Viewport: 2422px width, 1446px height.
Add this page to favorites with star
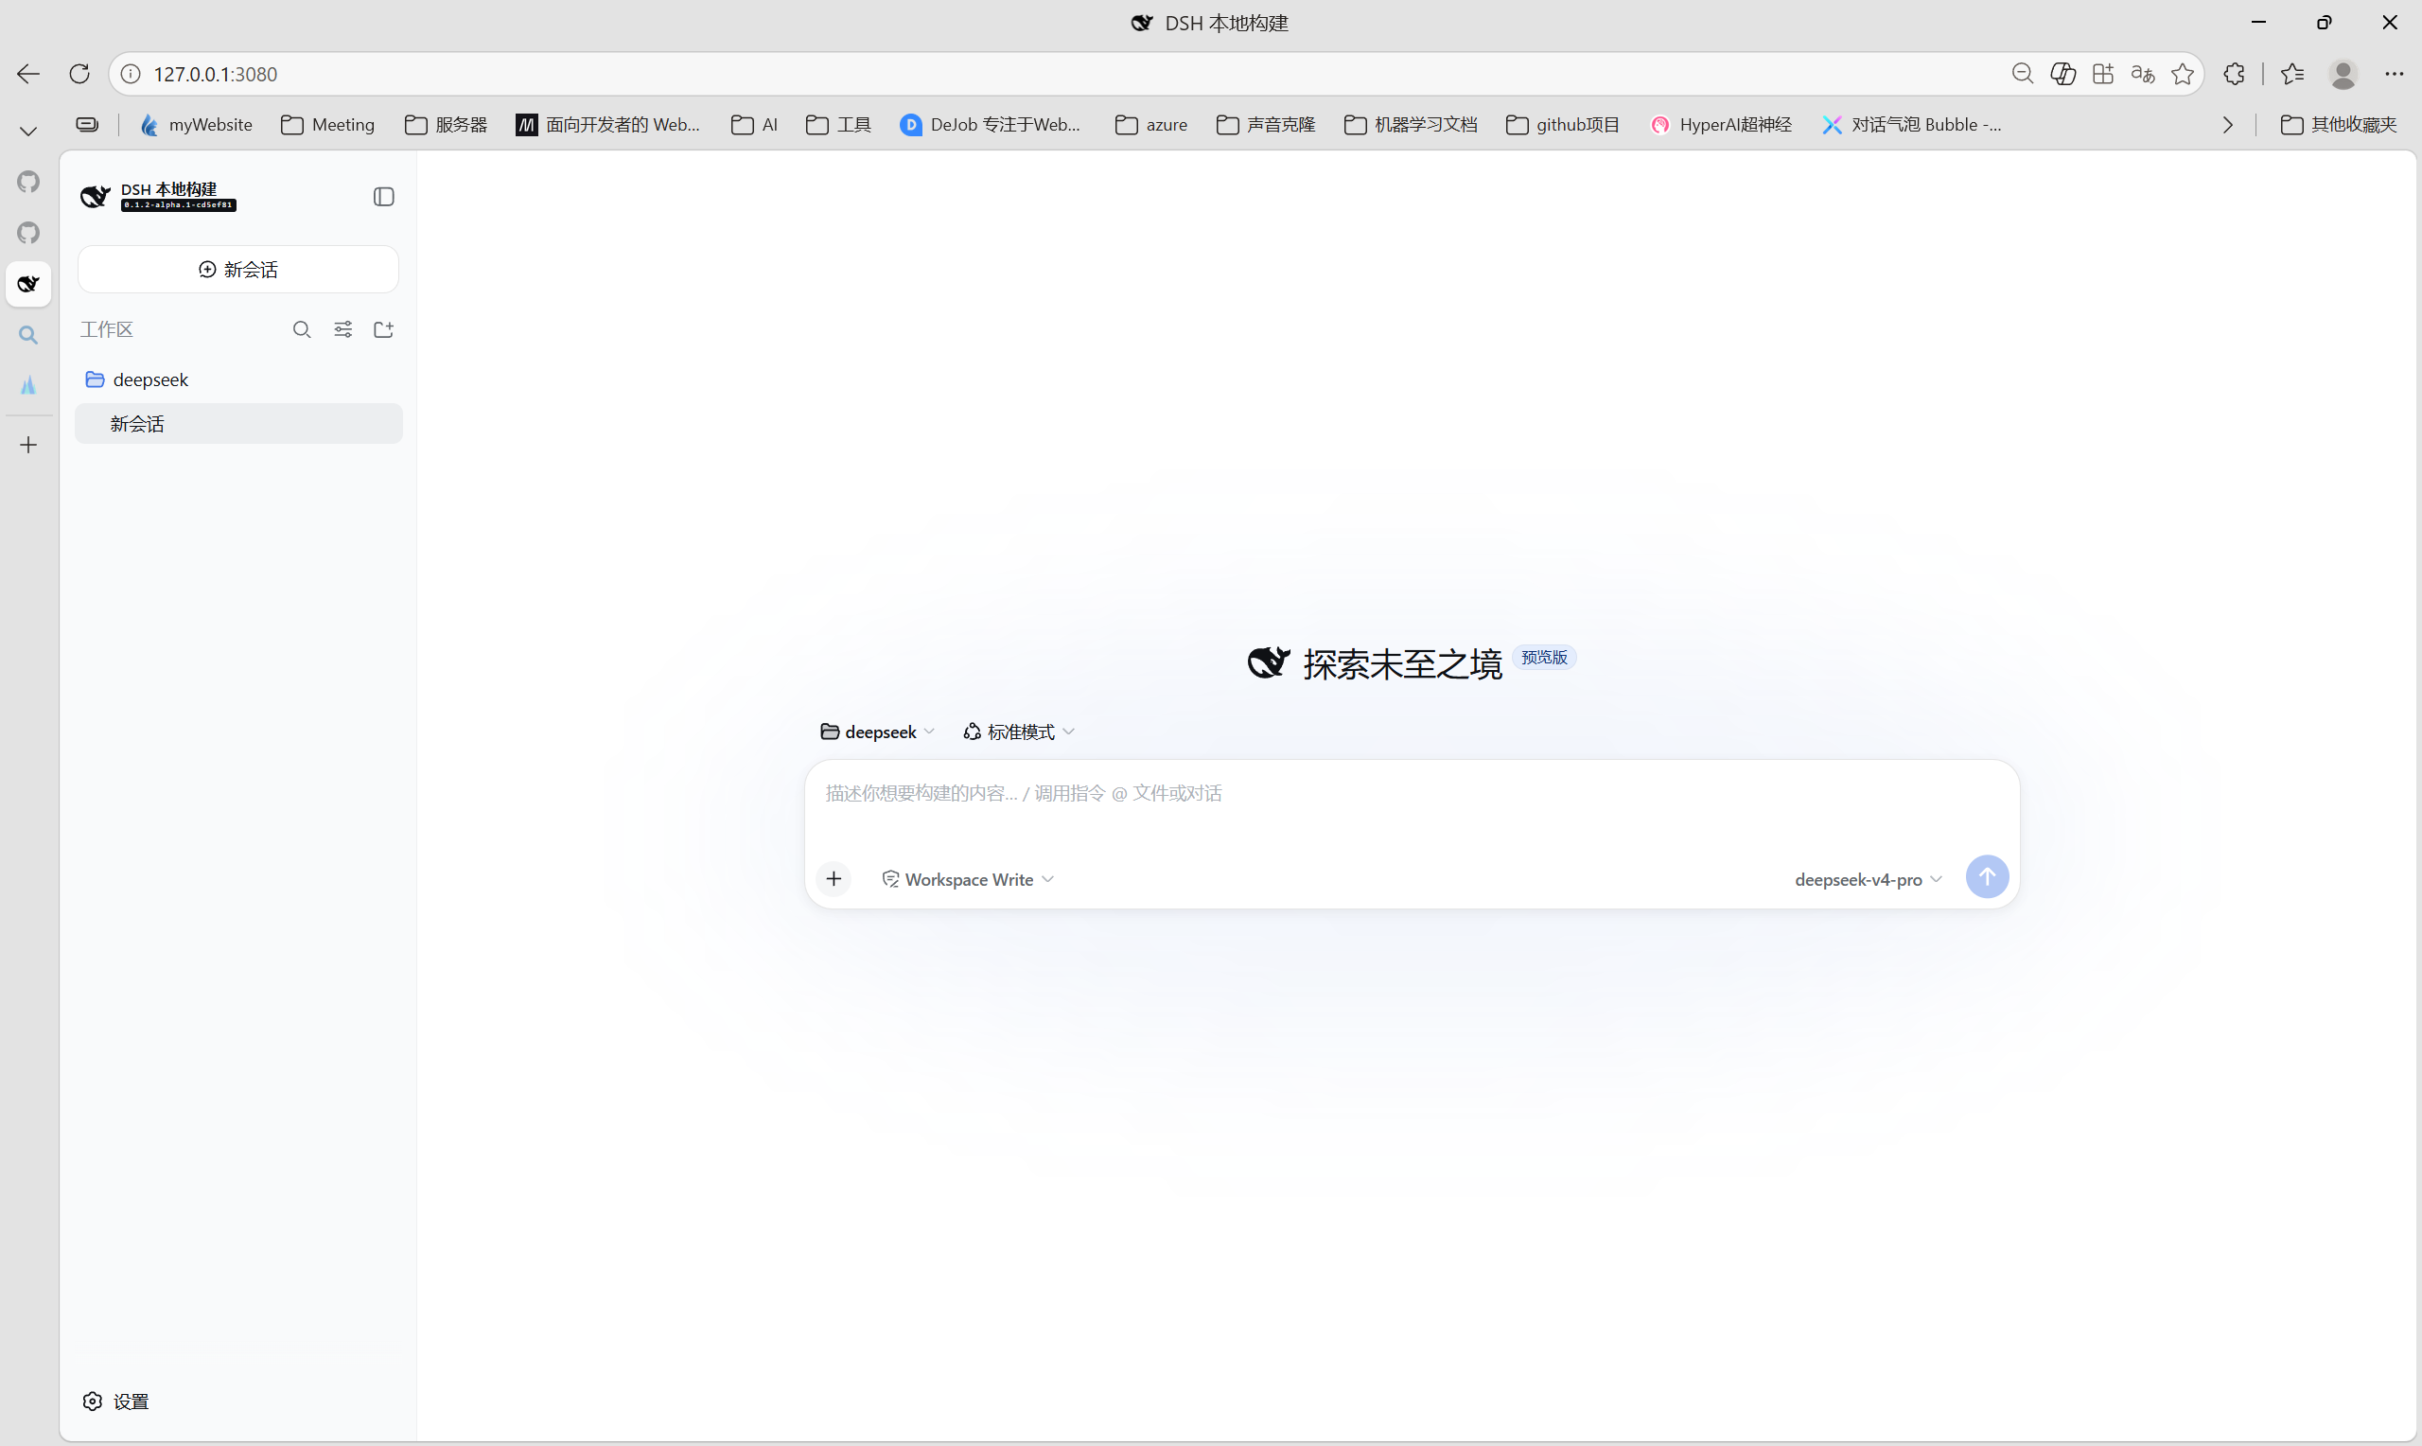(x=2184, y=74)
